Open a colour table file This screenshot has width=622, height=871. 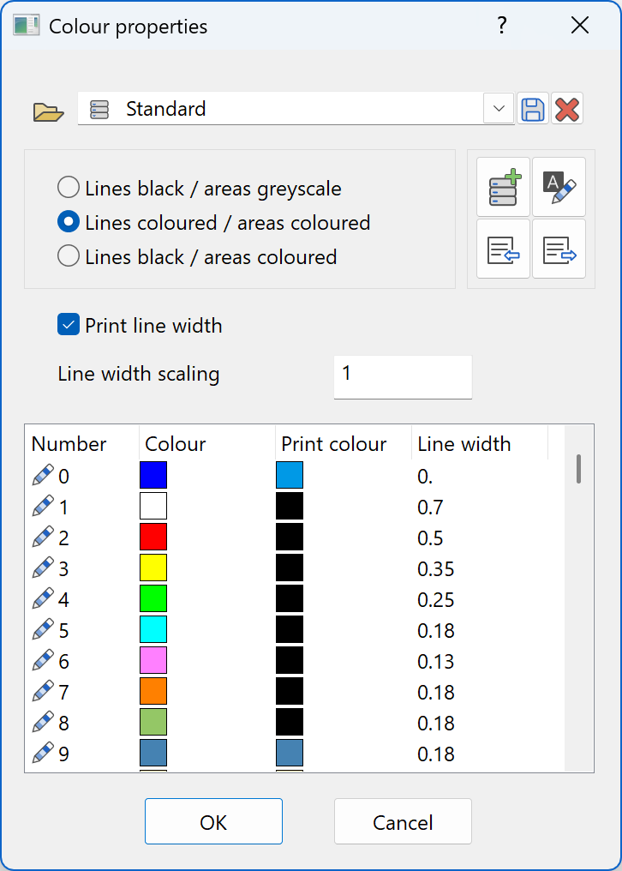pyautogui.click(x=48, y=108)
